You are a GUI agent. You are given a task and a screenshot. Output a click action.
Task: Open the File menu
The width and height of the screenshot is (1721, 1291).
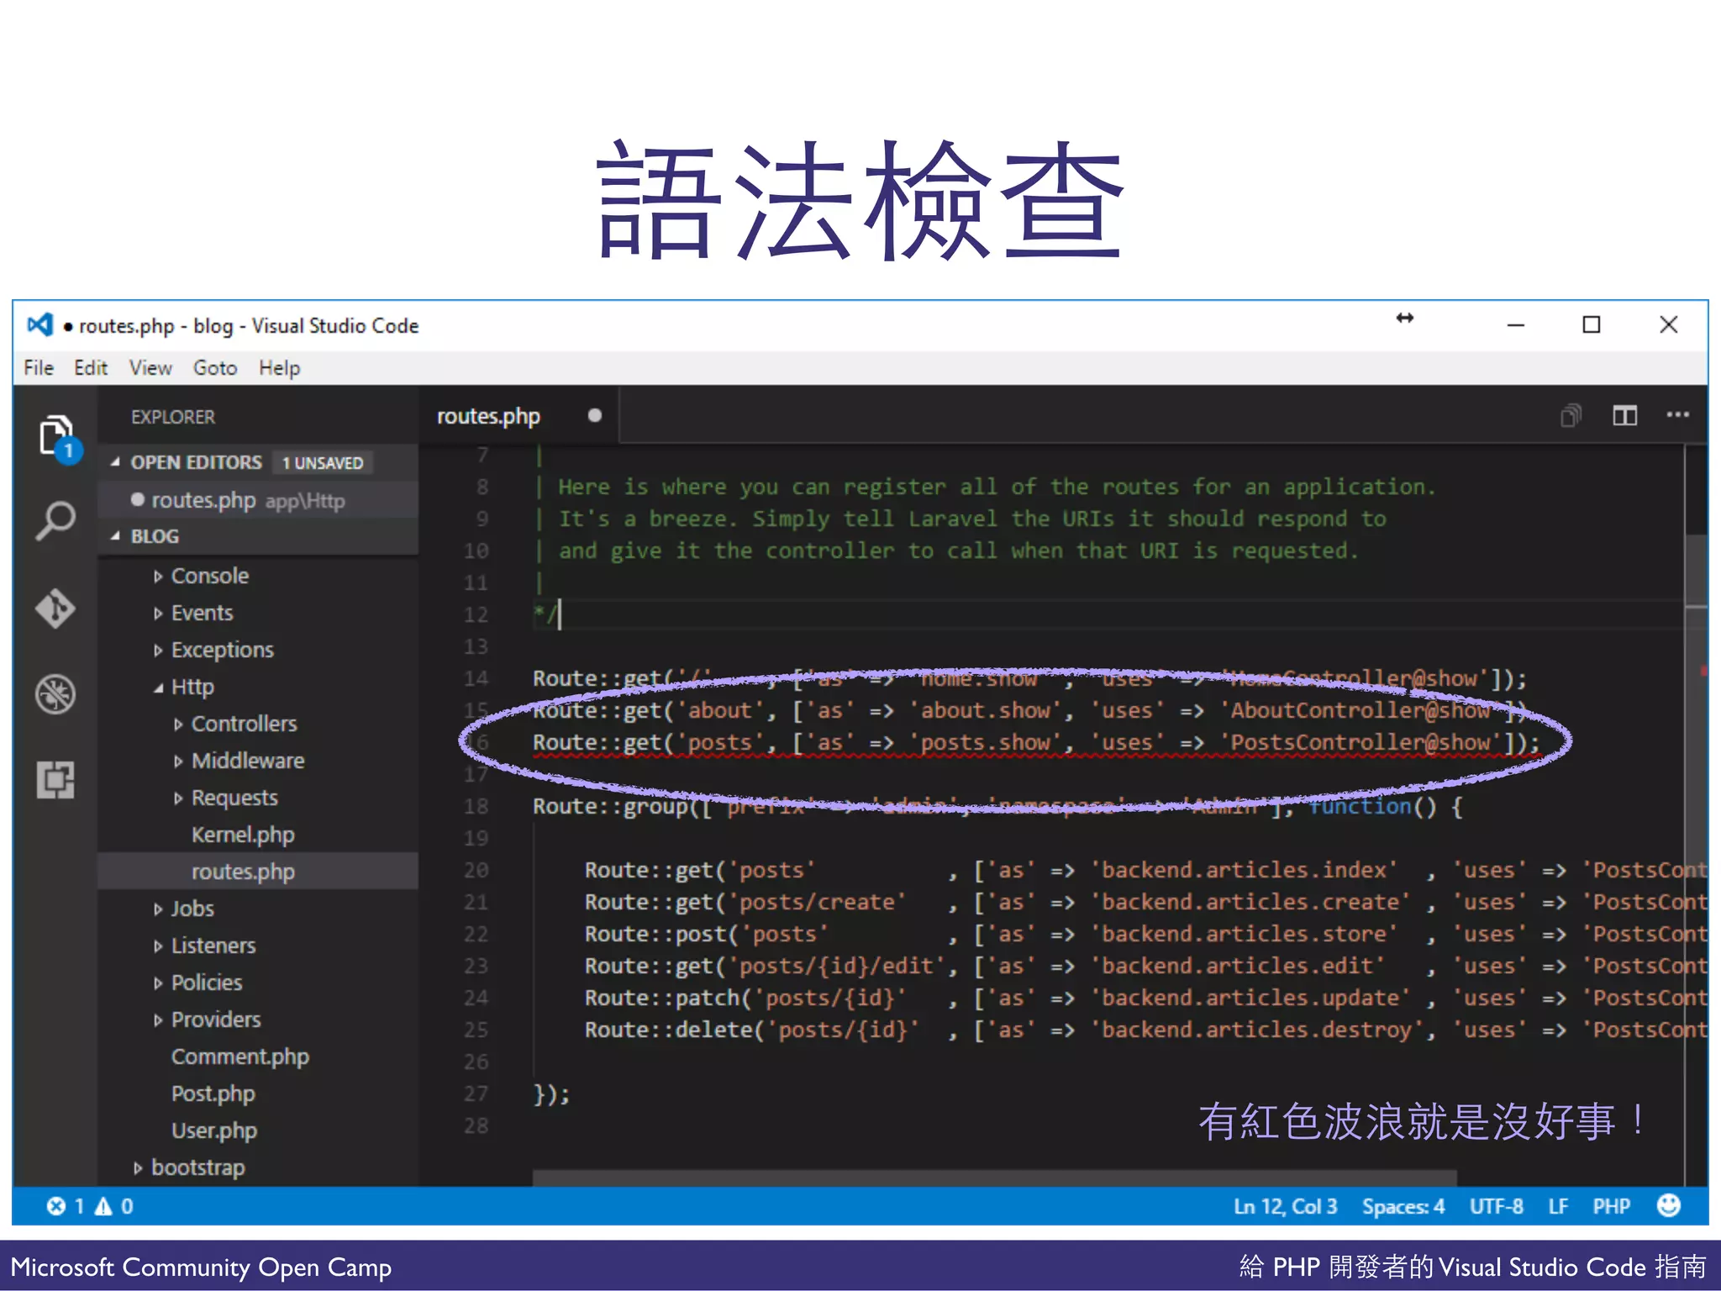pos(39,368)
